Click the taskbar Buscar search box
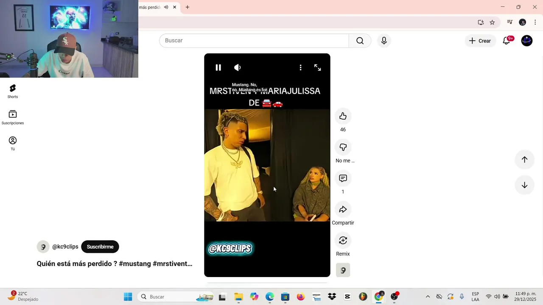This screenshot has width=543, height=305. tap(176, 297)
